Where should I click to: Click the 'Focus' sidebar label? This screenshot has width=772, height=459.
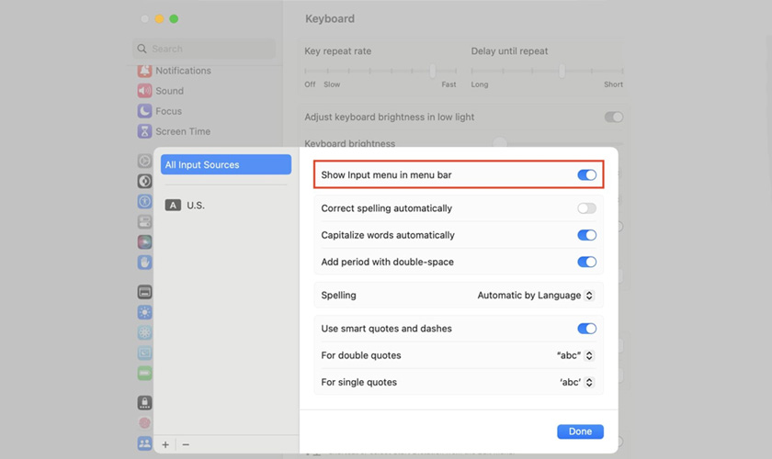[x=168, y=111]
